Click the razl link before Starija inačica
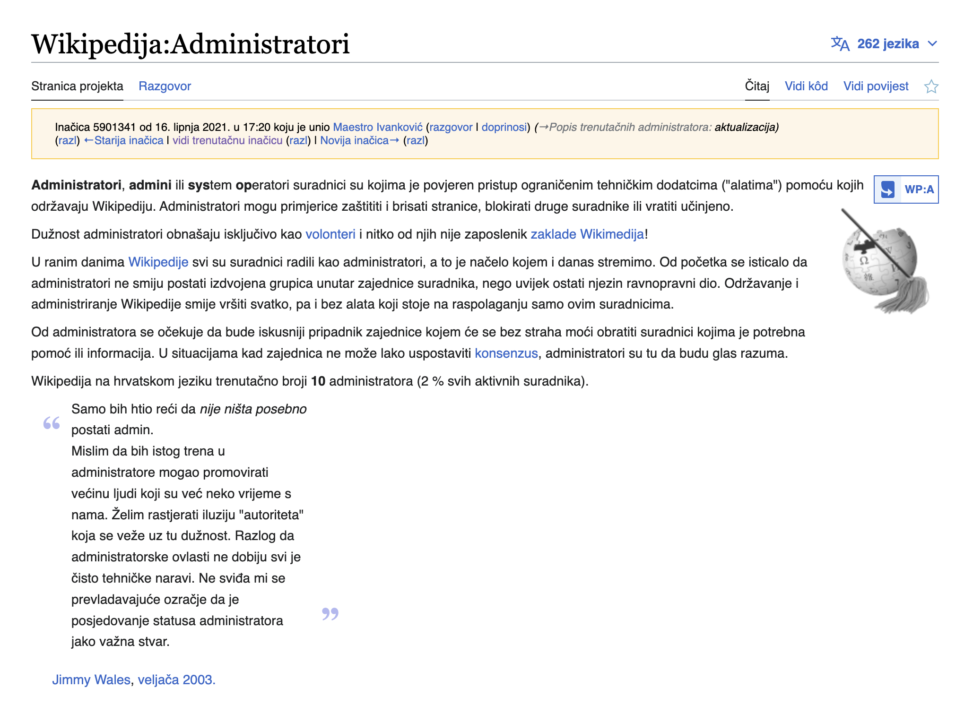 pos(67,140)
